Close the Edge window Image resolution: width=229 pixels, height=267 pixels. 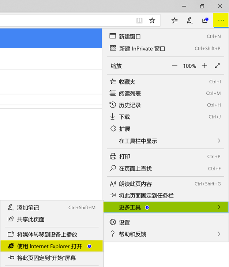pos(220,6)
